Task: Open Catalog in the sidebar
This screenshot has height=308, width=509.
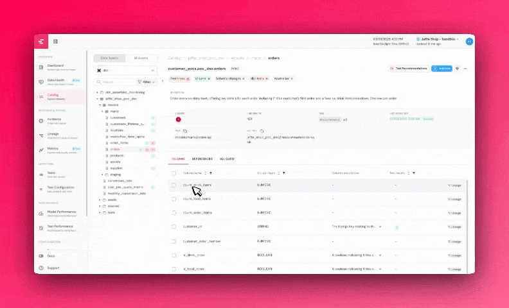Action: coord(60,97)
